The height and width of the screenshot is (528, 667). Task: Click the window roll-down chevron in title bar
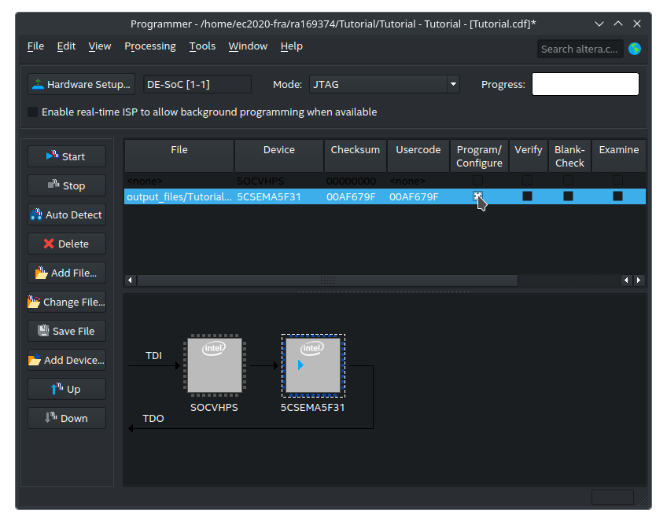click(x=599, y=24)
